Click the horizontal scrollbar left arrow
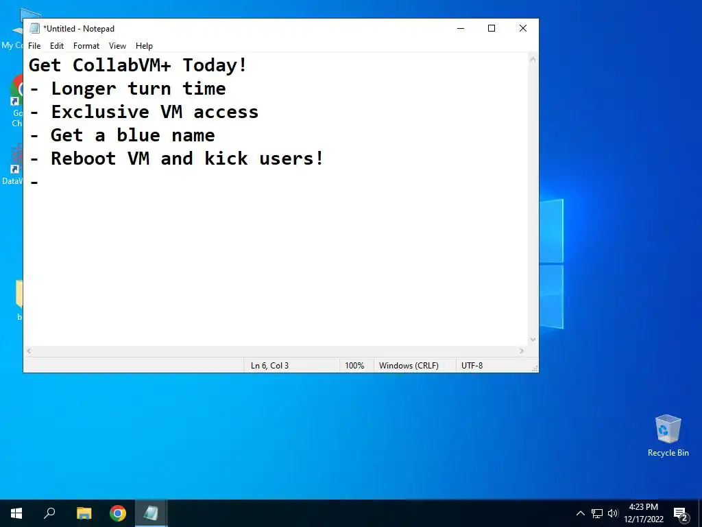This screenshot has width=702, height=527. click(29, 351)
